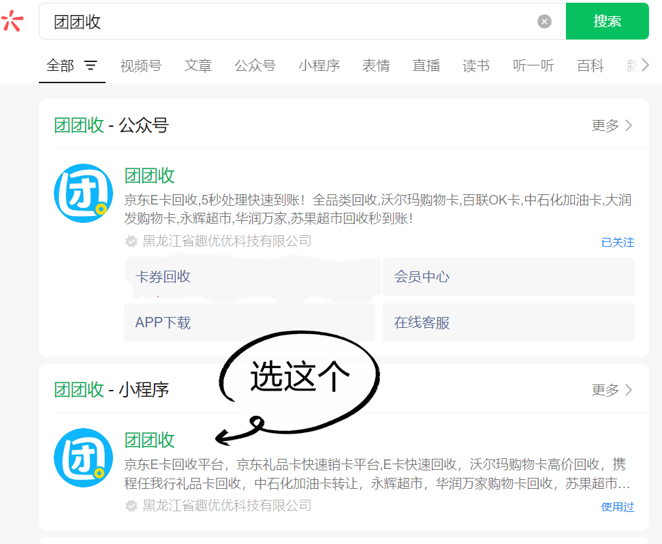Switch to the 直播 tab

point(426,65)
